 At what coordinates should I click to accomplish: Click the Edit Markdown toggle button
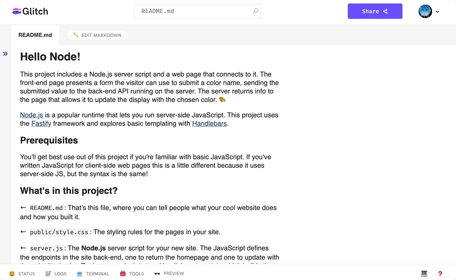pos(97,35)
